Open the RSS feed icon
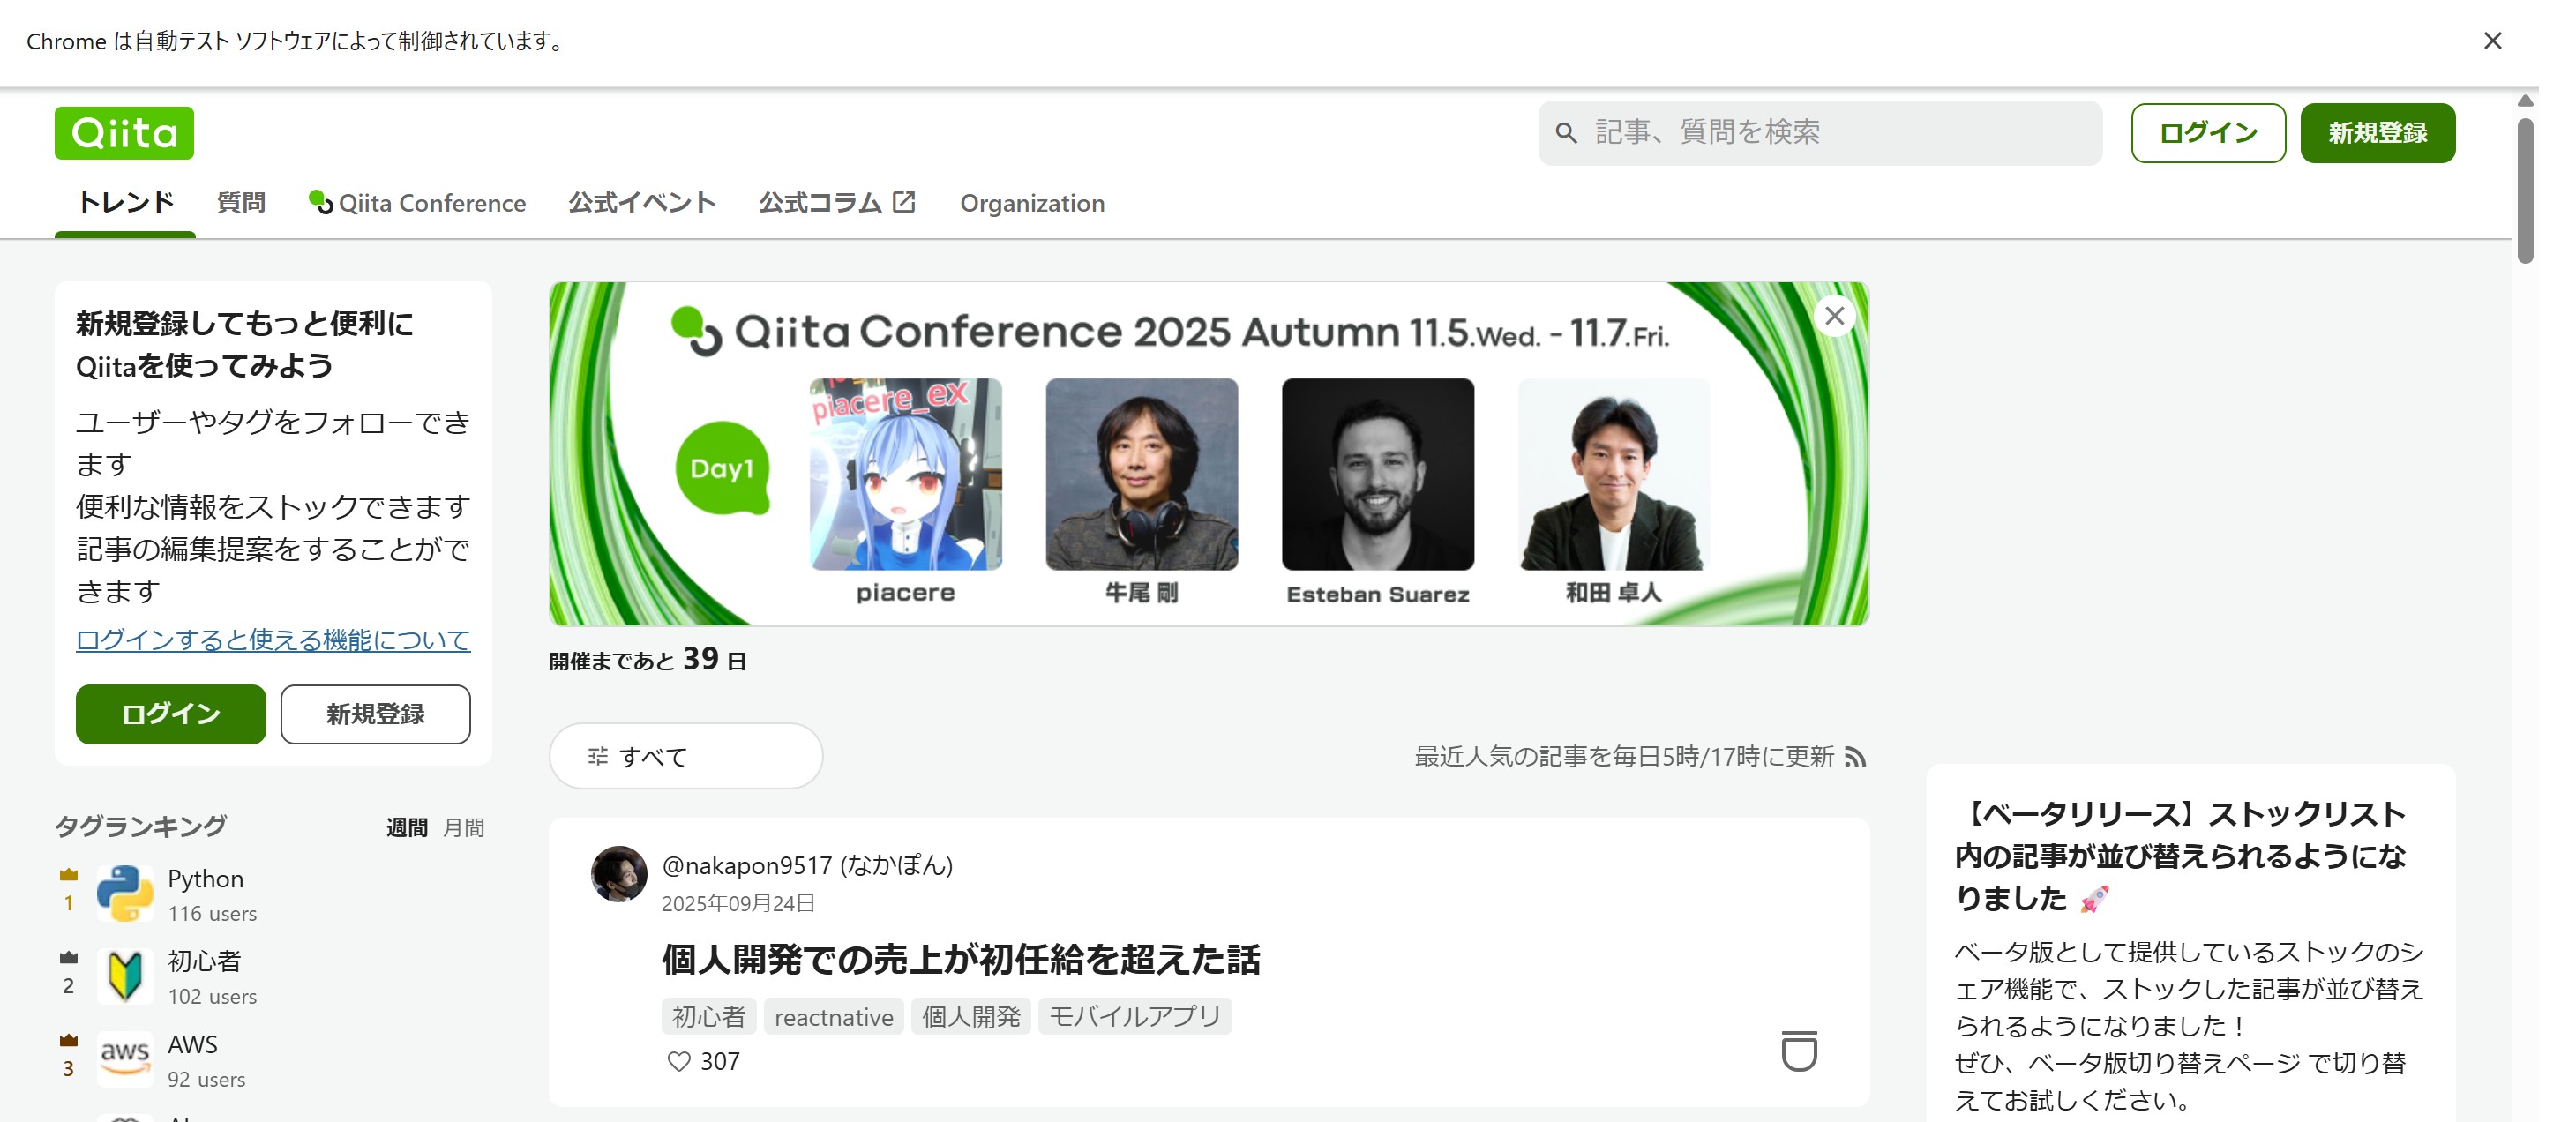This screenshot has width=2576, height=1122. tap(1856, 757)
